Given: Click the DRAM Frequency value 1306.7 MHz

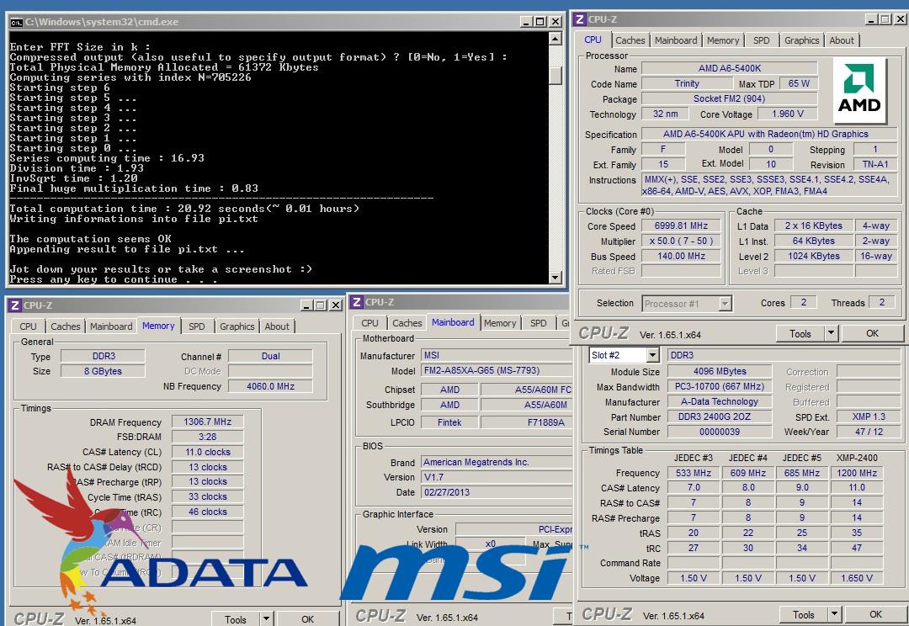Looking at the screenshot, I should pos(208,422).
